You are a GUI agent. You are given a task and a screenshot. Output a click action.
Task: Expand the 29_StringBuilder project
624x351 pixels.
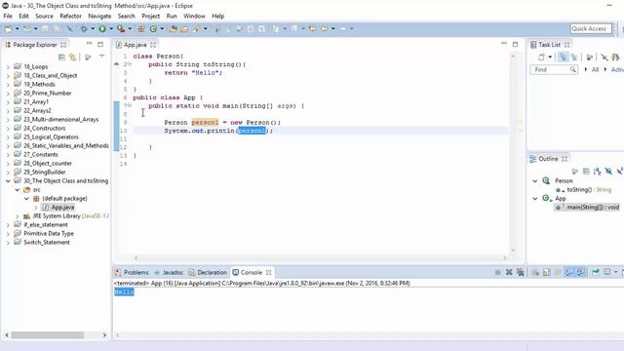click(8, 173)
